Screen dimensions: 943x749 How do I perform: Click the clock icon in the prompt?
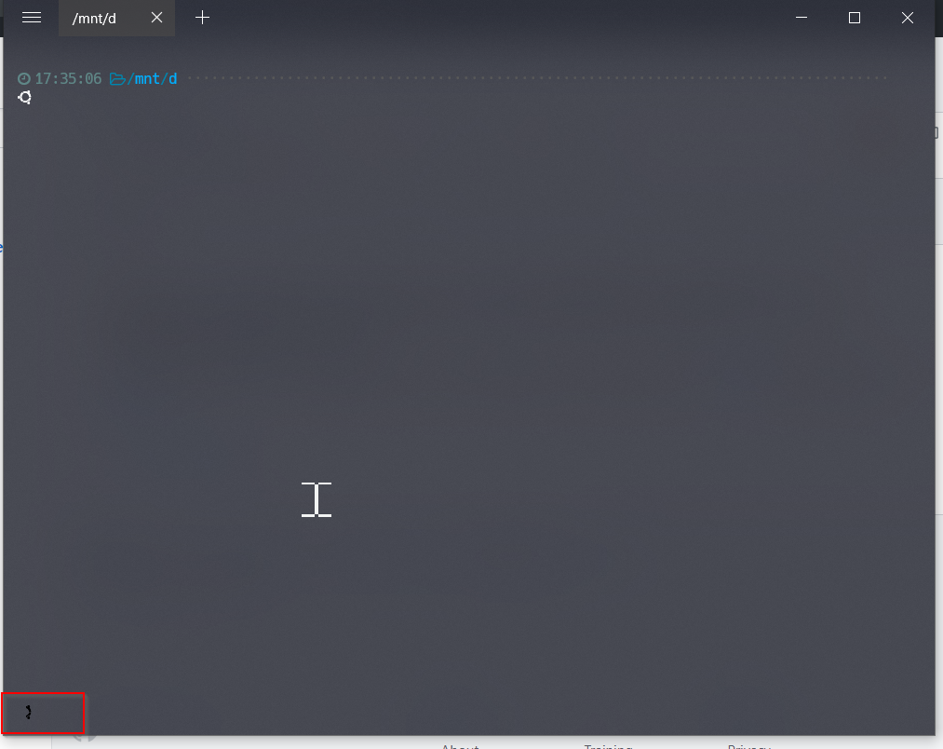tap(22, 78)
